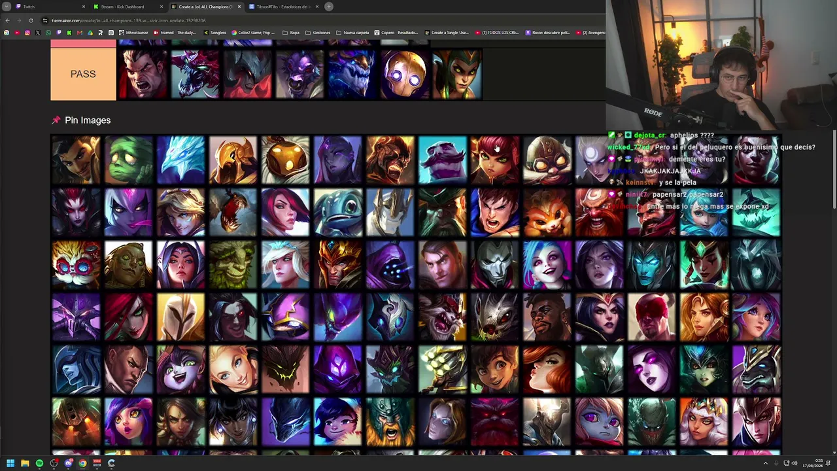Select the Miss Fortune champion icon

pos(547,369)
